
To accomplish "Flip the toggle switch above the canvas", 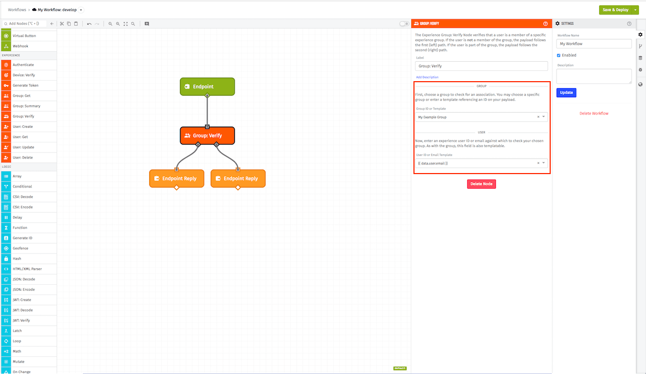I will 404,24.
